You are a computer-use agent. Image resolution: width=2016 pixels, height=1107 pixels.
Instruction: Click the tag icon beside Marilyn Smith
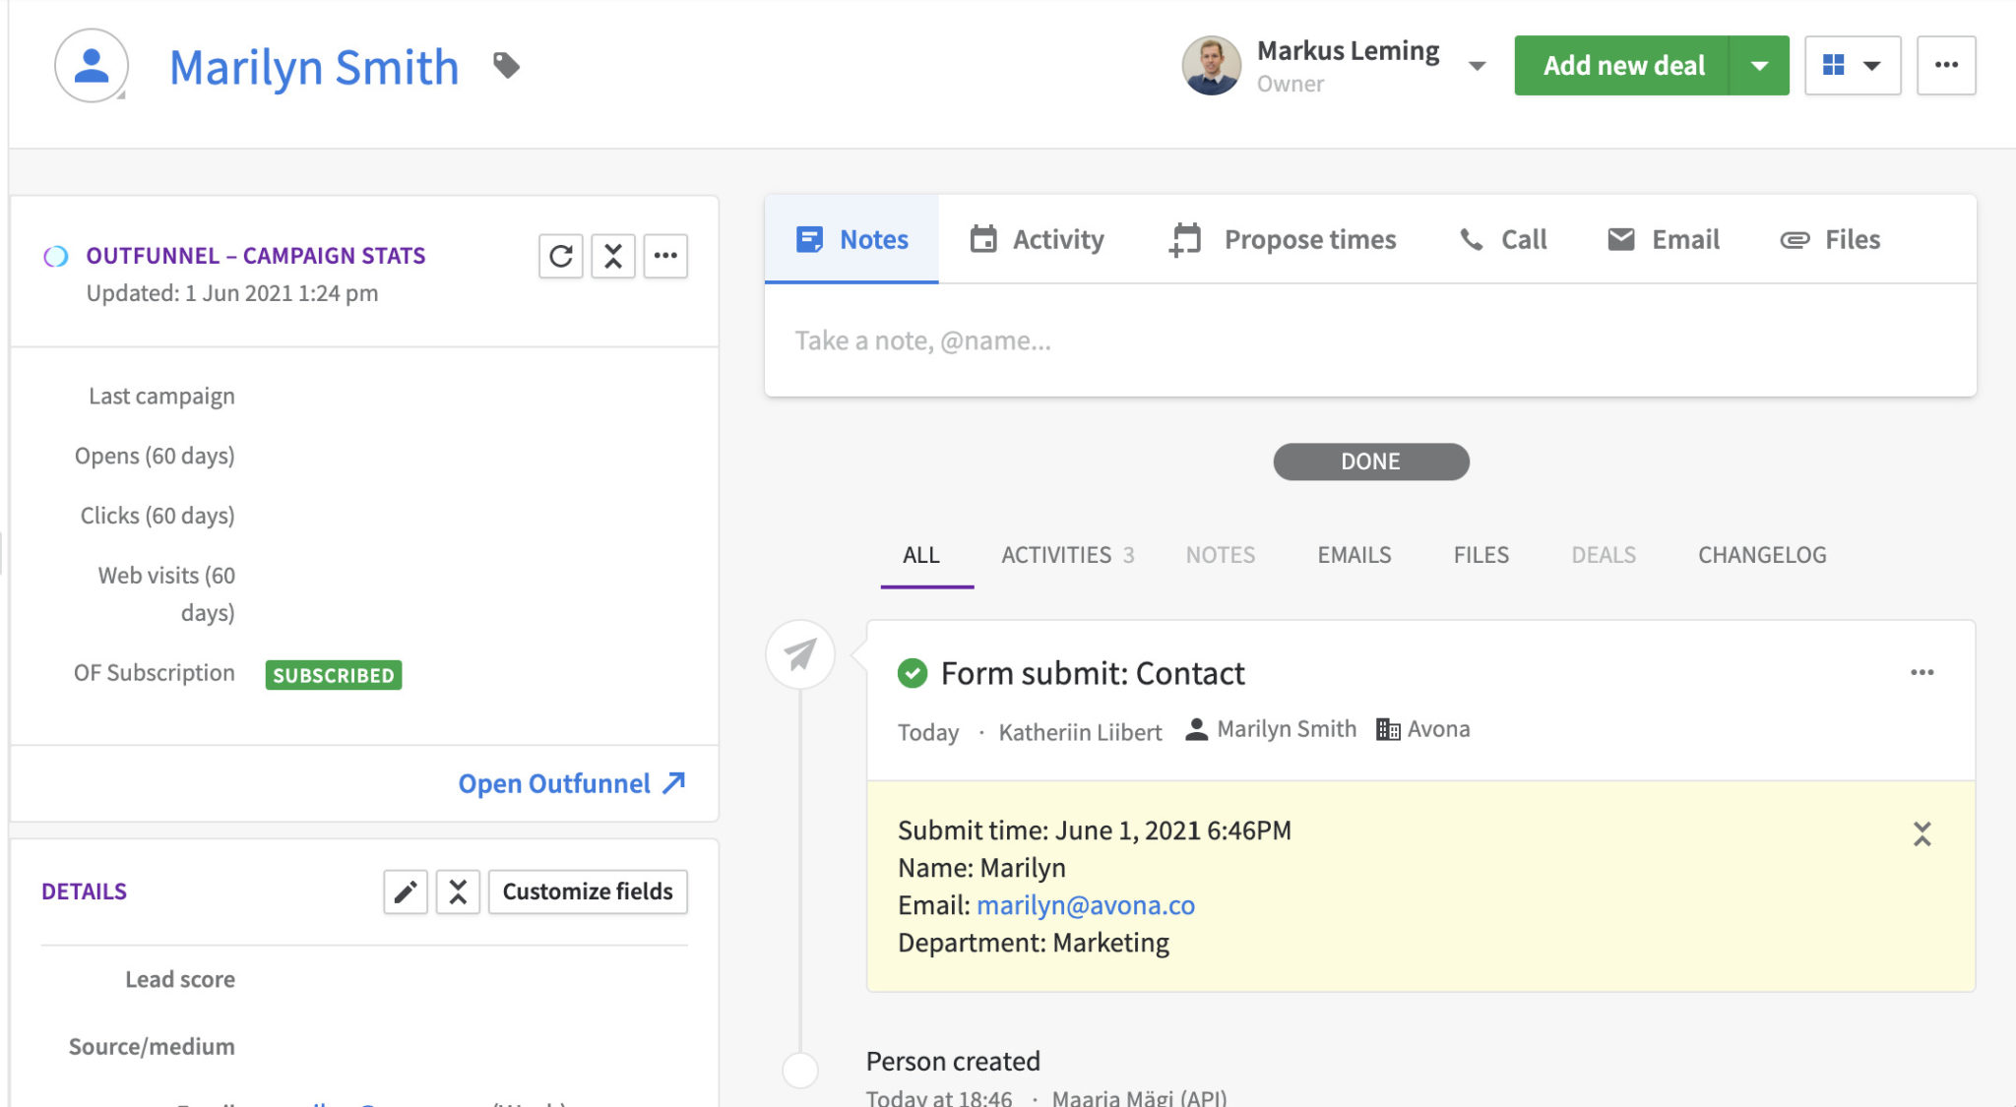click(506, 65)
